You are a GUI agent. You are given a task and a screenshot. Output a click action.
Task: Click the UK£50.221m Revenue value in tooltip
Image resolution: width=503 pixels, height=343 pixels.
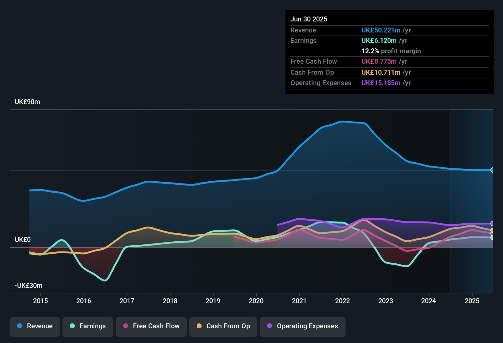coord(381,30)
